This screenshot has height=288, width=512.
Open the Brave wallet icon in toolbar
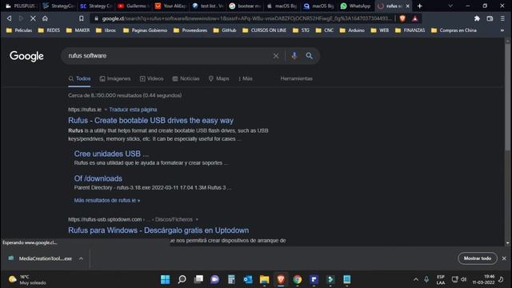coord(490,18)
